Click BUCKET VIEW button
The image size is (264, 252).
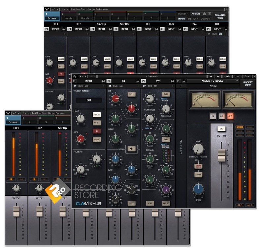247,84
